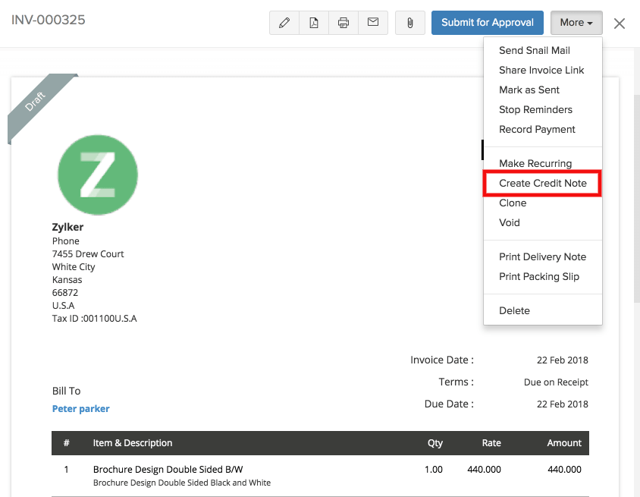Choose Make Recurring option
This screenshot has width=640, height=497.
pyautogui.click(x=535, y=164)
